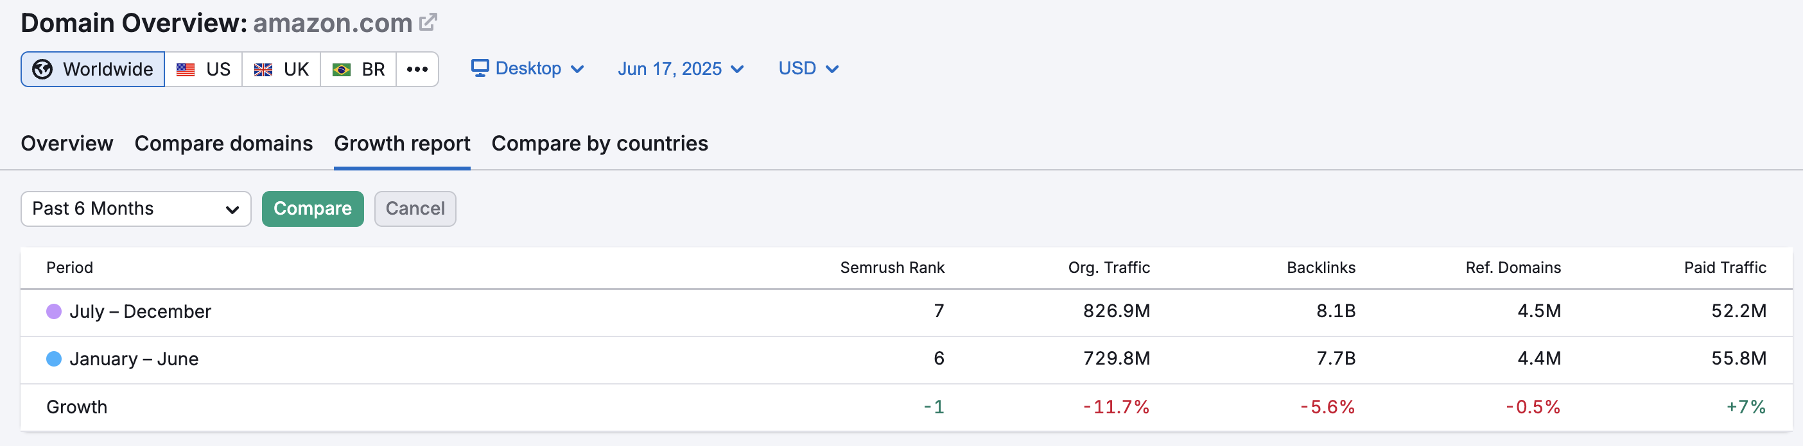This screenshot has height=446, width=1803.
Task: Open the more countries ellipsis menu
Action: click(x=417, y=69)
